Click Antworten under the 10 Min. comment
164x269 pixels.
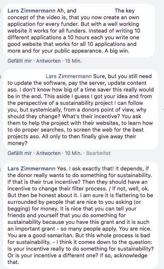(48, 153)
